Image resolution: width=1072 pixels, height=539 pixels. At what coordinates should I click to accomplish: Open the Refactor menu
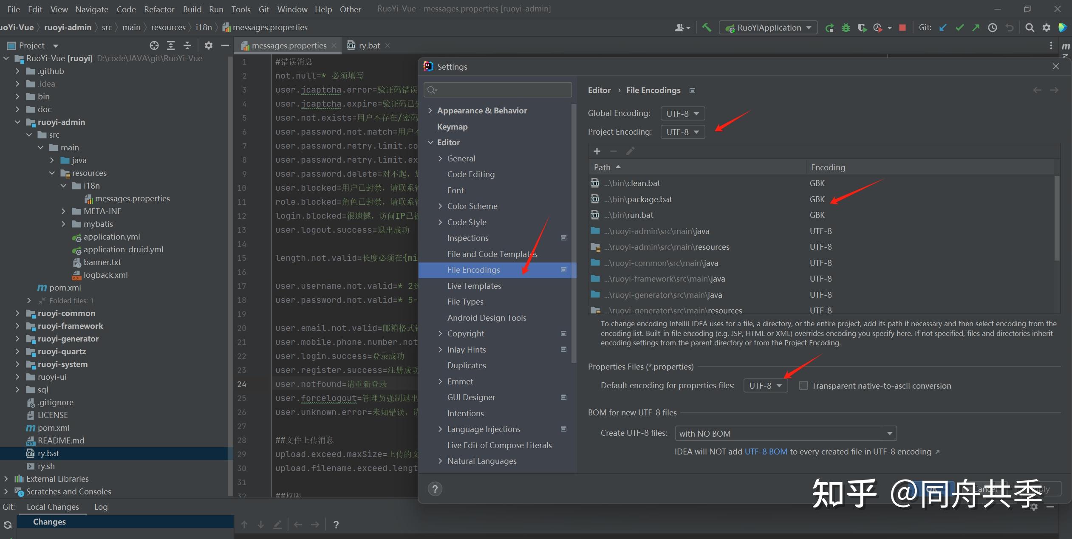point(159,9)
